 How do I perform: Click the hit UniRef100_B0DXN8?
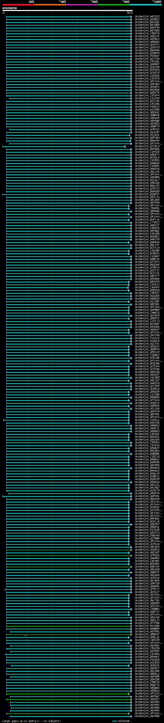(x=147, y=364)
